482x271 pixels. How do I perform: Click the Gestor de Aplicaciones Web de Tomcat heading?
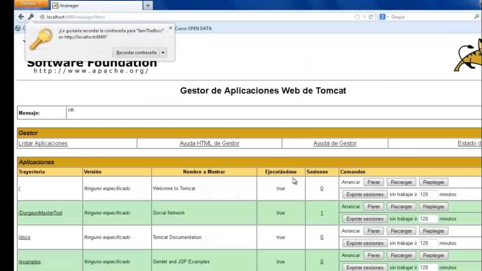pos(263,91)
